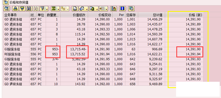Image resolution: width=221 pixels, height=98 pixels.
Task: Open the Choose Layout grid dropdown
Action: point(103,9)
